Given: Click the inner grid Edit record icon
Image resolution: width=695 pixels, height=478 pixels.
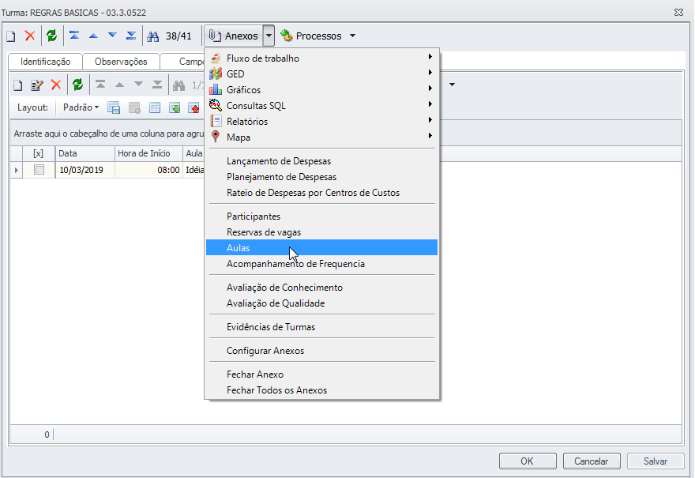Looking at the screenshot, I should pos(37,85).
